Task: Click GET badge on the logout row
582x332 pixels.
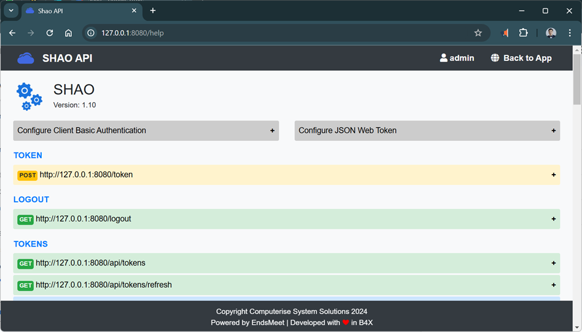Action: (x=26, y=219)
